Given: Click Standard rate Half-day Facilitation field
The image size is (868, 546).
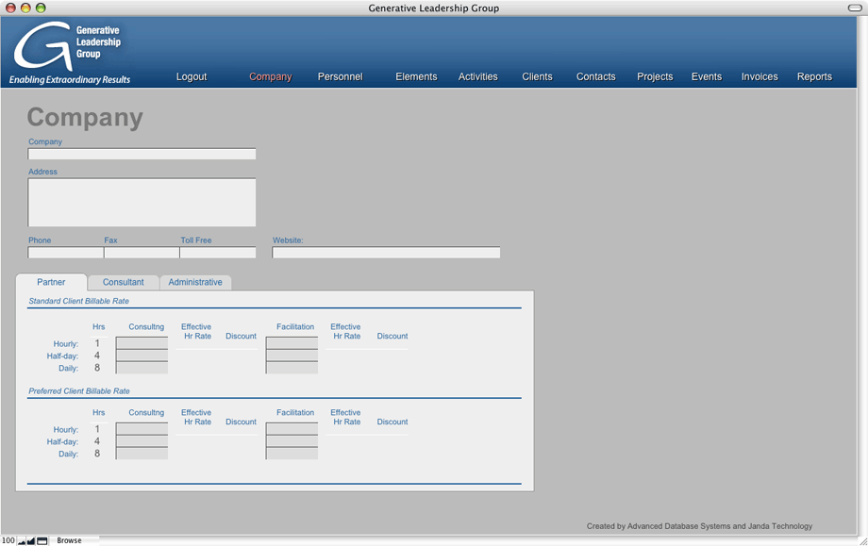Looking at the screenshot, I should 292,356.
